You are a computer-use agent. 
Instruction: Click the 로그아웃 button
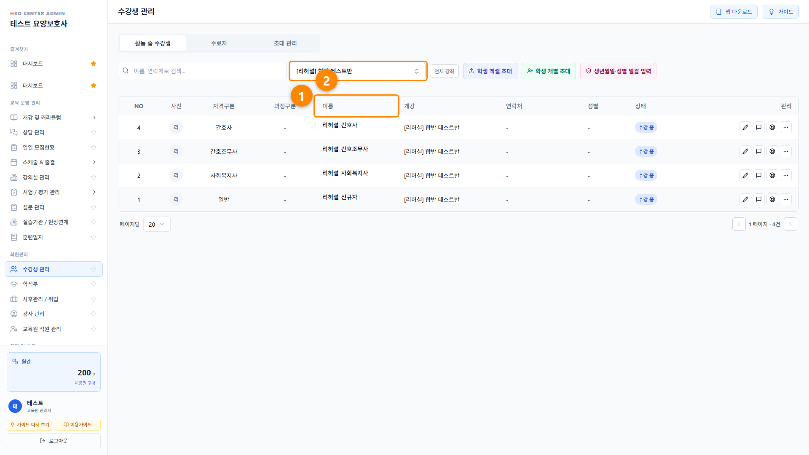click(54, 441)
